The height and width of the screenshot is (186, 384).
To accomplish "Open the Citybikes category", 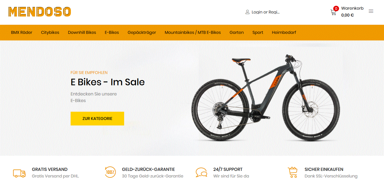I will [50, 32].
